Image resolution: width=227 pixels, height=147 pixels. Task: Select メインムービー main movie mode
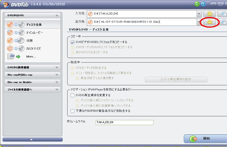(x=32, y=32)
